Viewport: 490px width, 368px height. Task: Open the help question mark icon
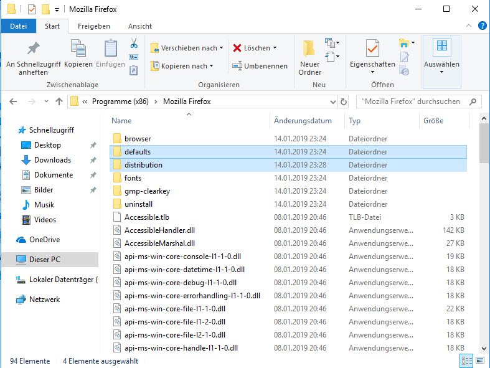482,26
